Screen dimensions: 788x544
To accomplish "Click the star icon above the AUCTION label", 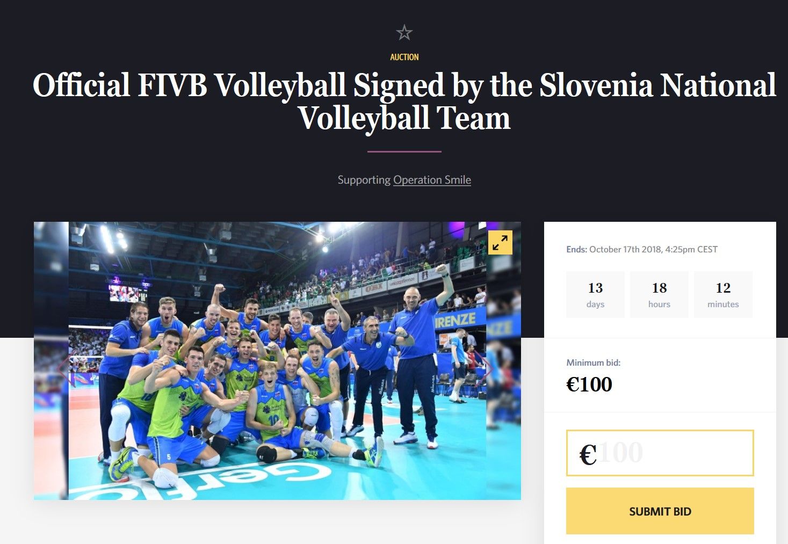I will (404, 33).
